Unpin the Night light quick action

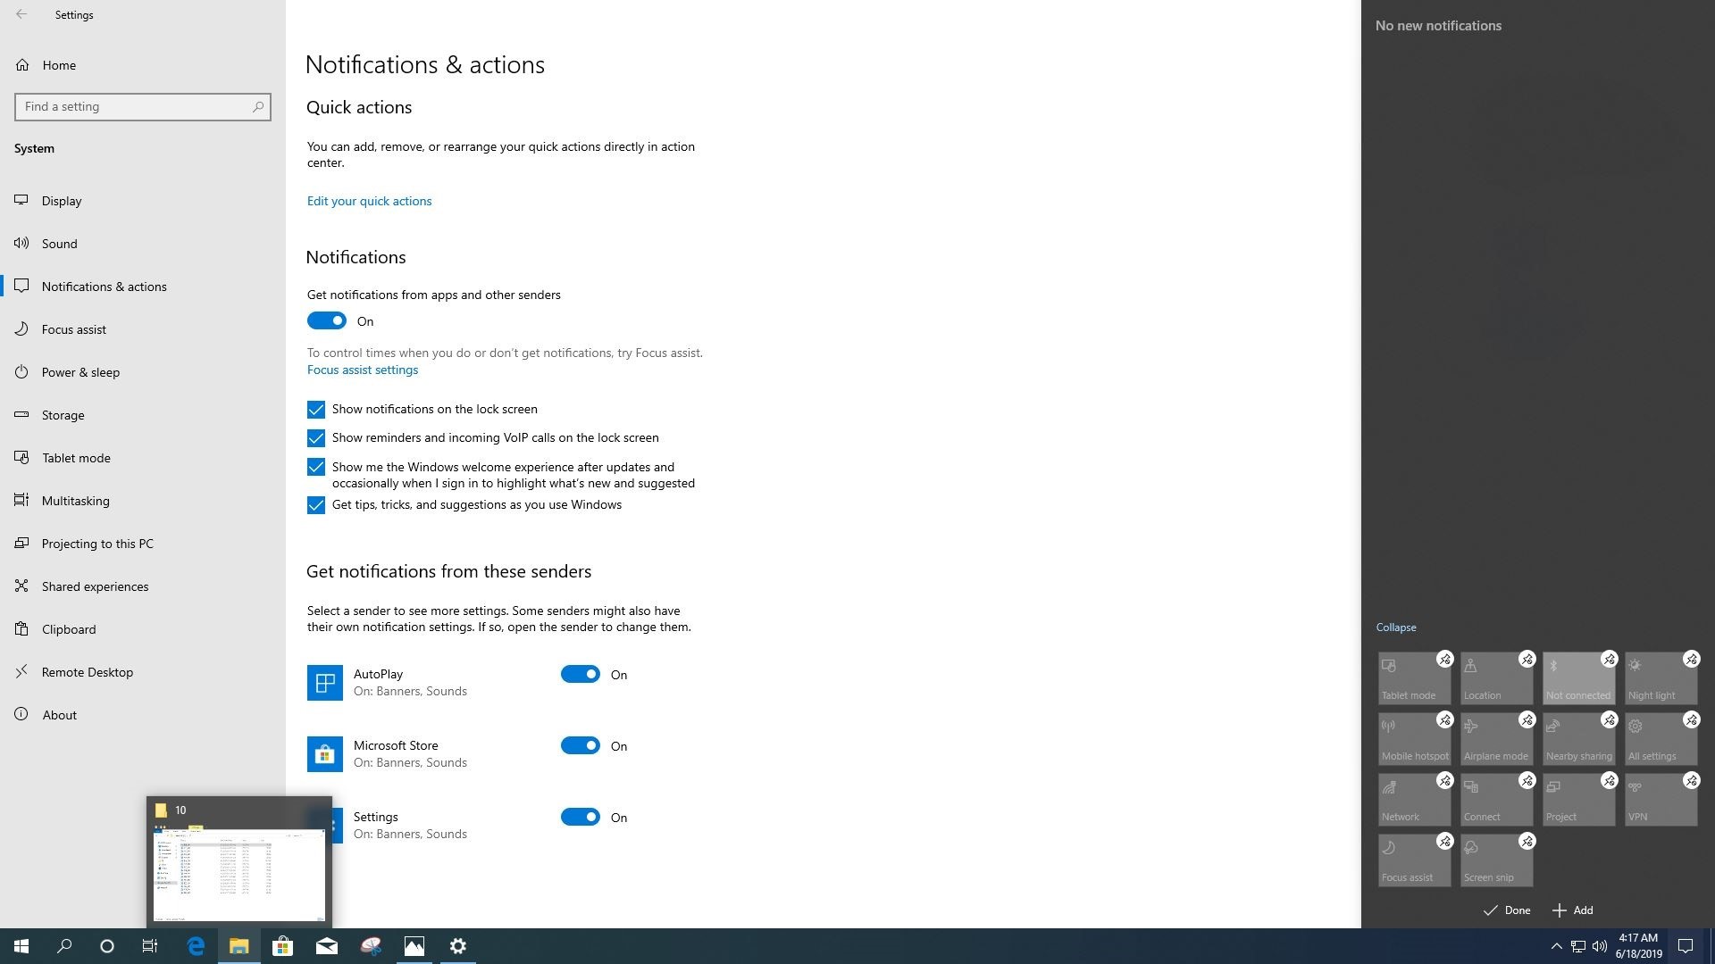[1691, 660]
